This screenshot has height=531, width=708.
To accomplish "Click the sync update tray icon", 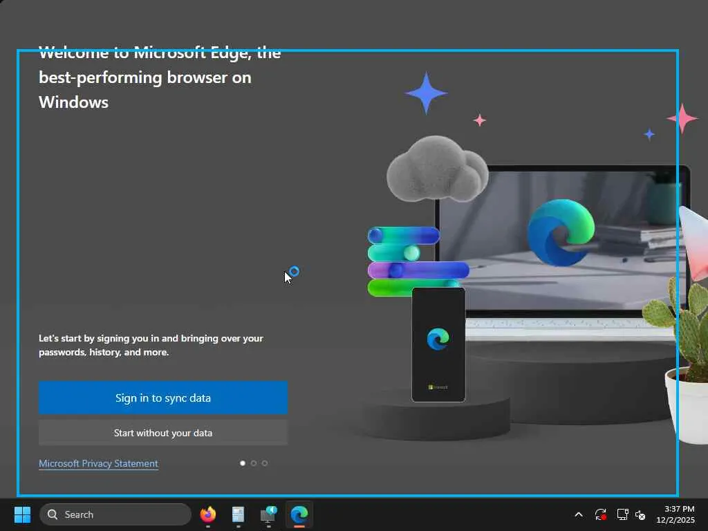I will [x=601, y=514].
